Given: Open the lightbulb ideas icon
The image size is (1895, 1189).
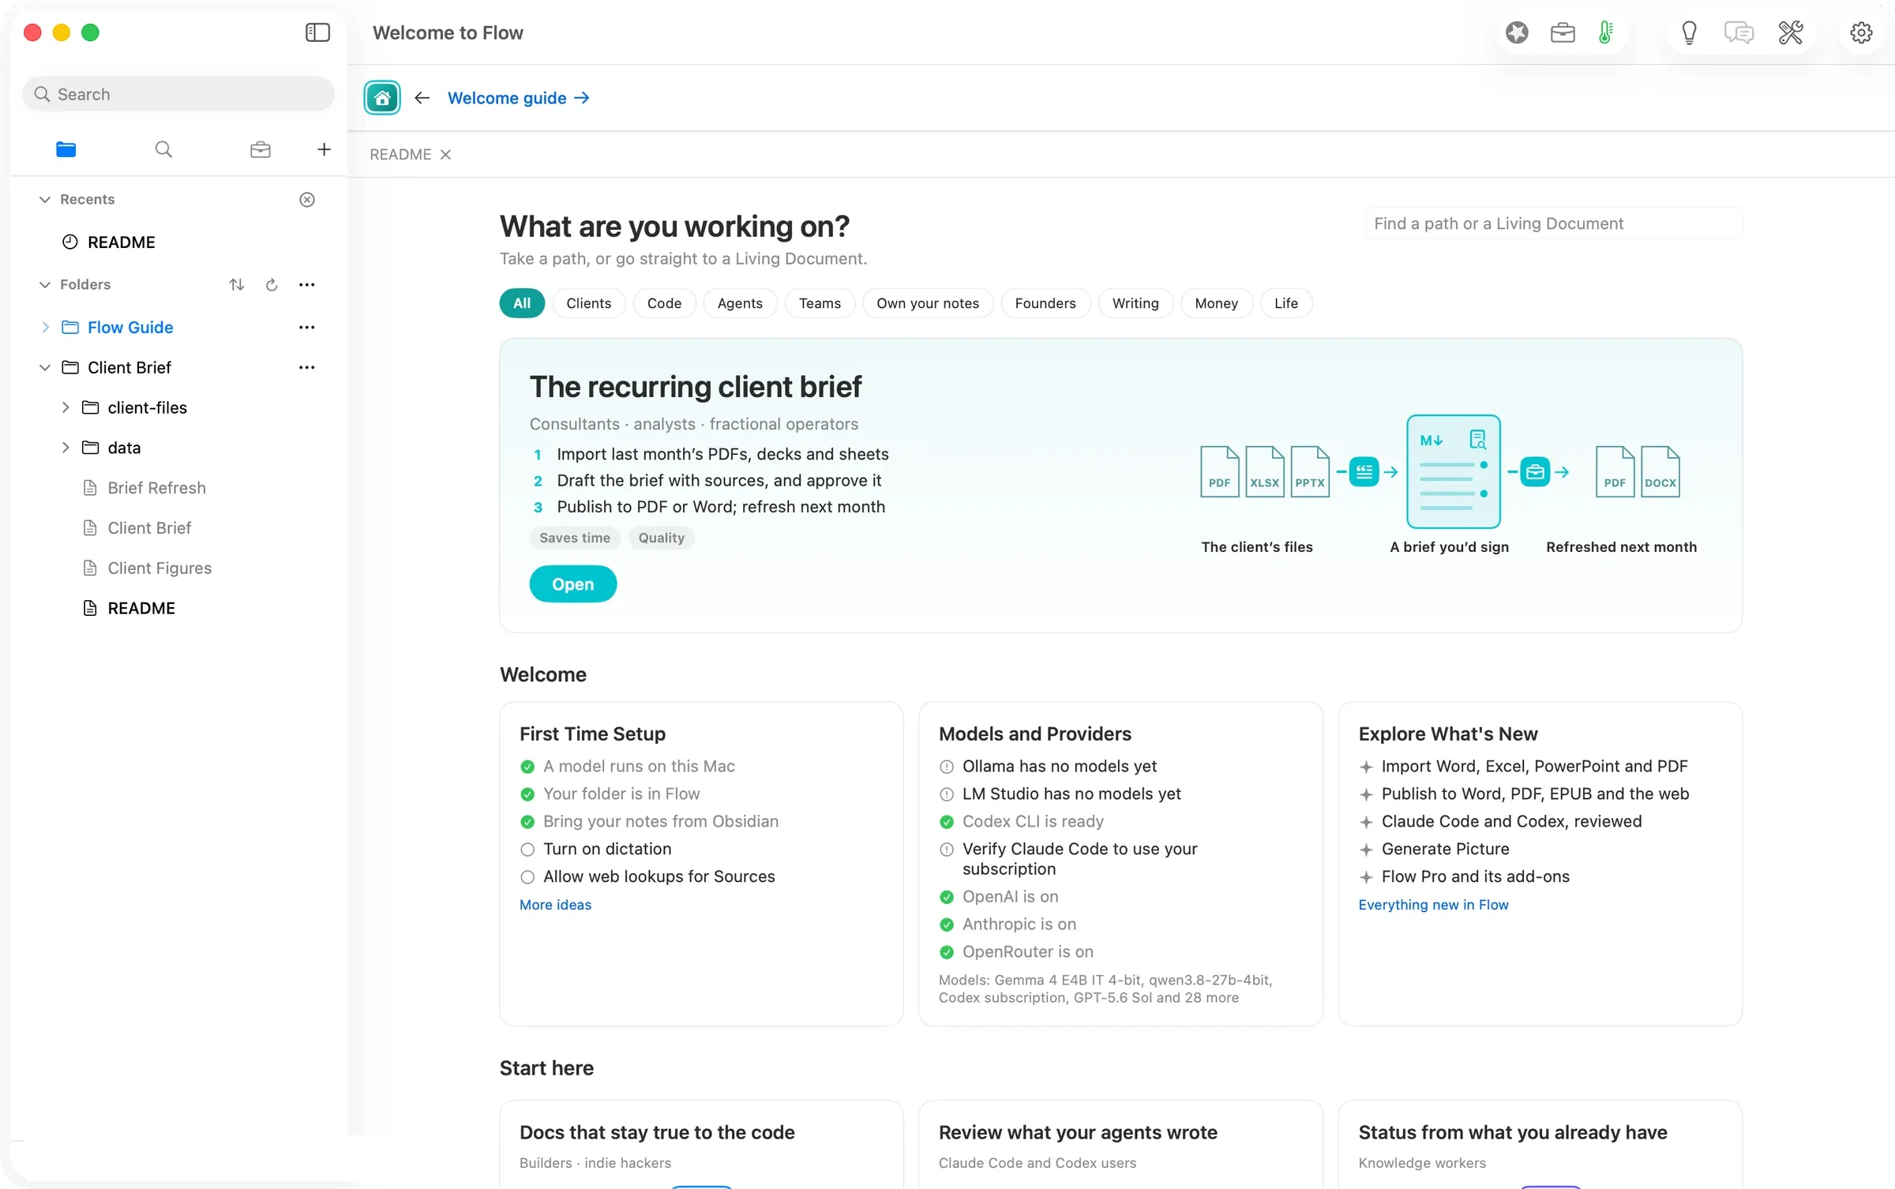Looking at the screenshot, I should click(1689, 32).
